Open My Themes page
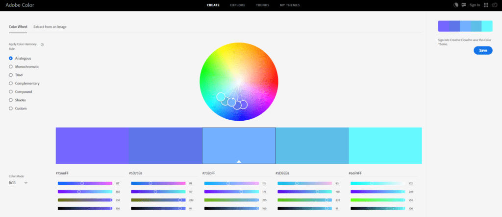The width and height of the screenshot is (502, 217). pos(290,5)
